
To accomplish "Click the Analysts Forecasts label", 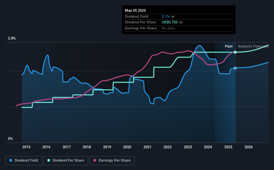I will tap(253, 46).
